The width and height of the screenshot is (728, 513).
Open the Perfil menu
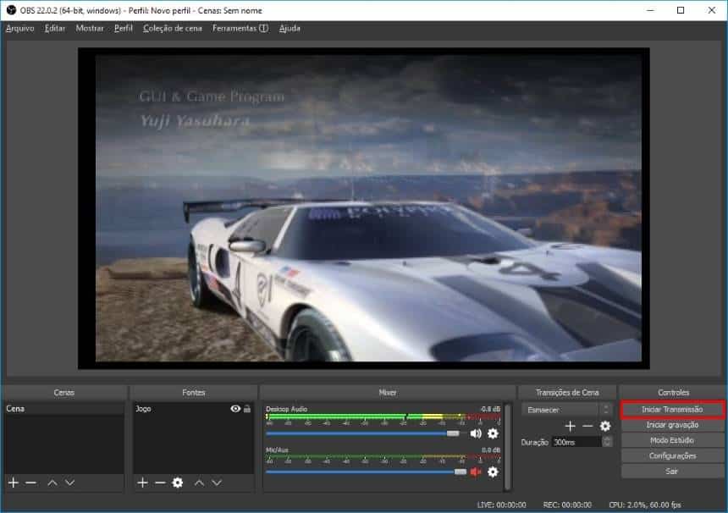point(124,28)
